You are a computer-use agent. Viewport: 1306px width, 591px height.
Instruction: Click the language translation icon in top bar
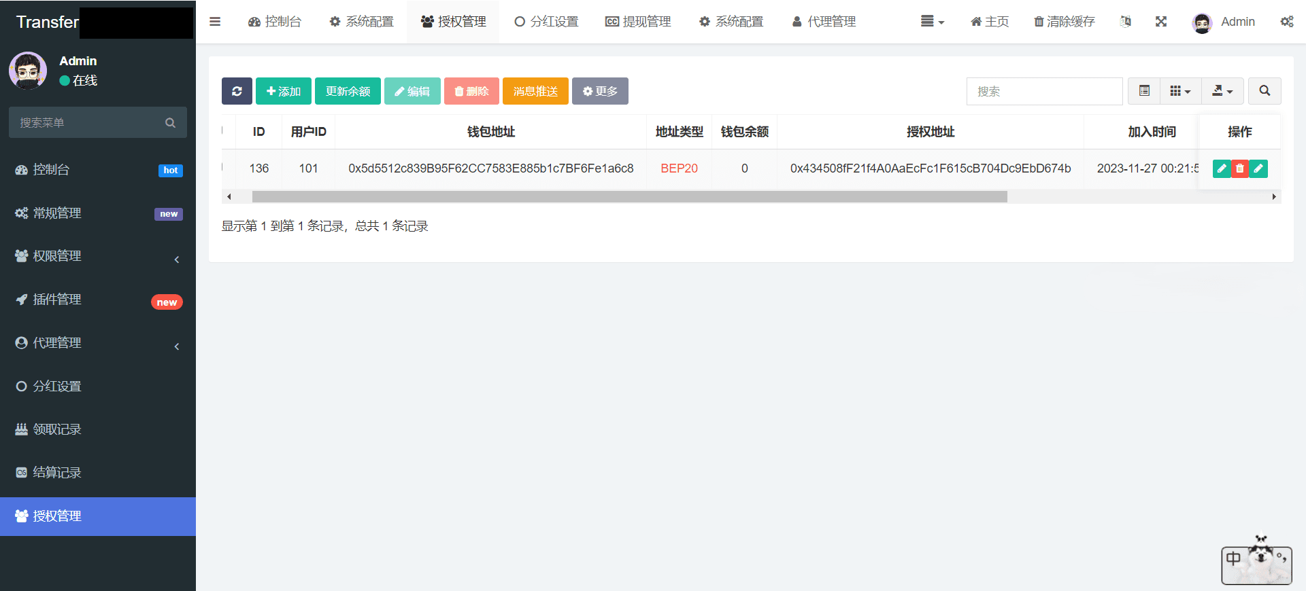1126,22
